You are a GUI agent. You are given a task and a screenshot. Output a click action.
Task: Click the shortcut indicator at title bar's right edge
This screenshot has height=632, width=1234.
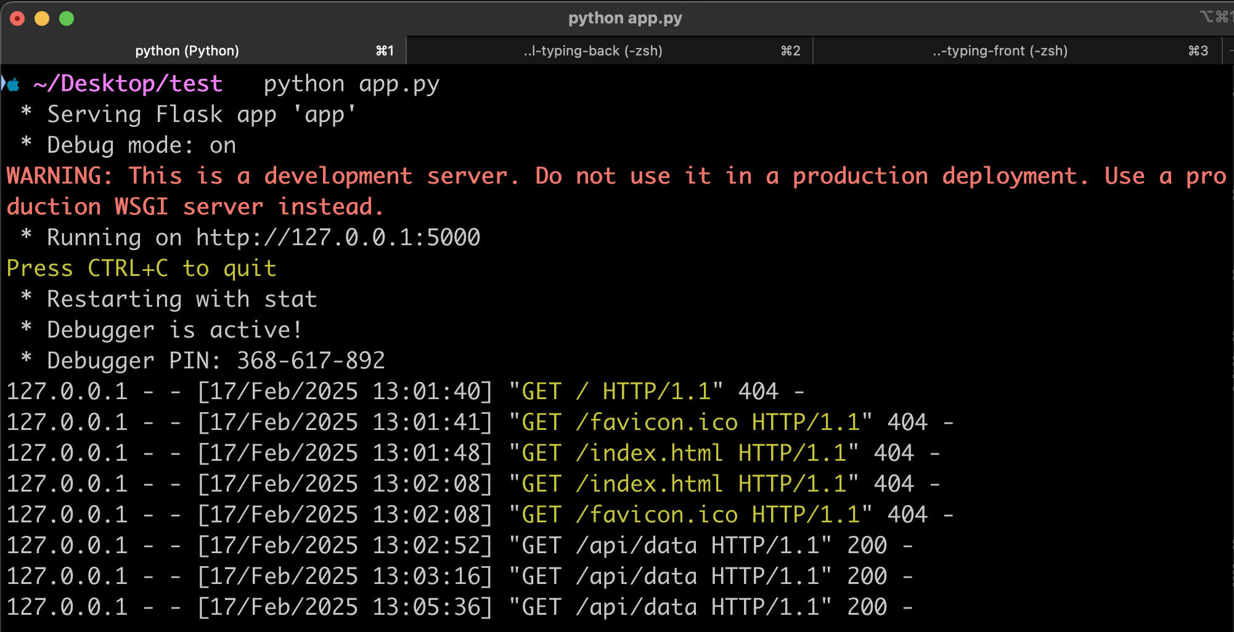tap(1215, 17)
